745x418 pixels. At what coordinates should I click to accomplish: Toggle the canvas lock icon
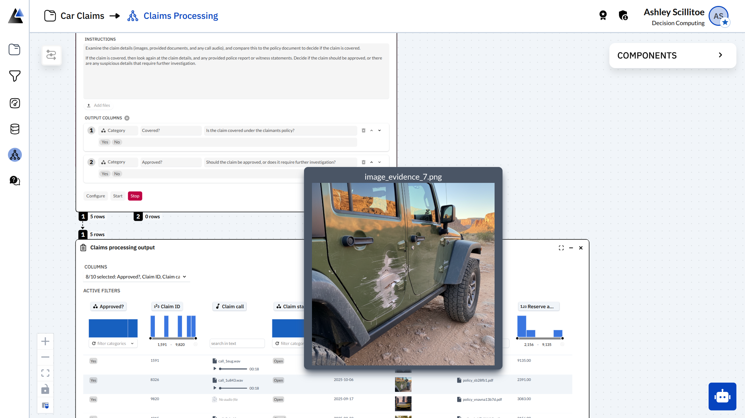[45, 389]
